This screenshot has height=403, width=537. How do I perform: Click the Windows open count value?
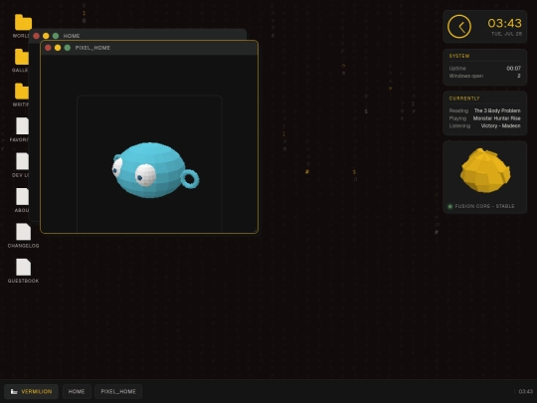tap(519, 76)
